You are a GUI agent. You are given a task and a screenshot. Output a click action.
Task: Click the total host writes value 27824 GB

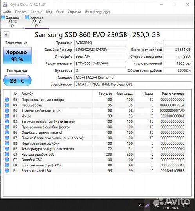click(x=177, y=50)
